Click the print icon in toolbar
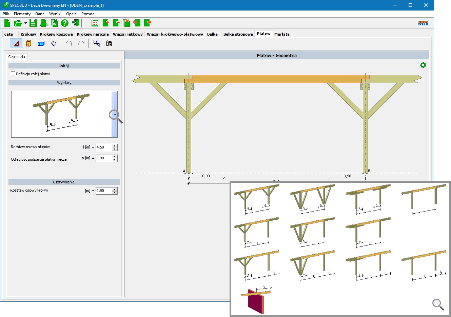Screen dimensions: 451x317 click(x=44, y=23)
